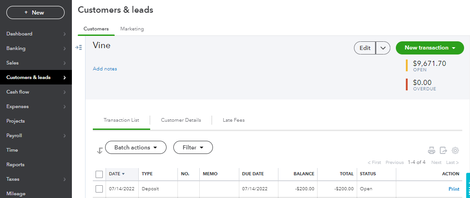
Task: Open the Customer Details tab
Action: [x=181, y=120]
